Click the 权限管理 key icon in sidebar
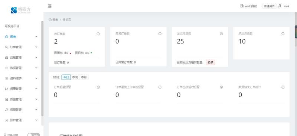 7,110
